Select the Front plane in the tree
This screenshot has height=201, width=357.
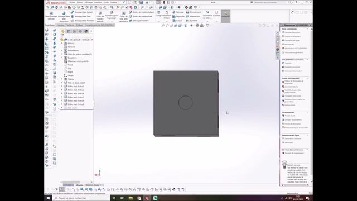pyautogui.click(x=70, y=65)
